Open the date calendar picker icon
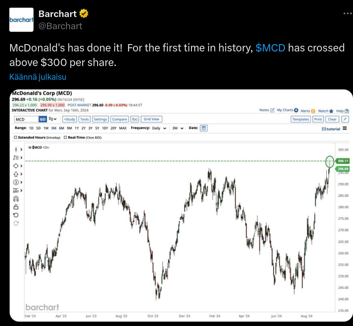 (x=204, y=128)
